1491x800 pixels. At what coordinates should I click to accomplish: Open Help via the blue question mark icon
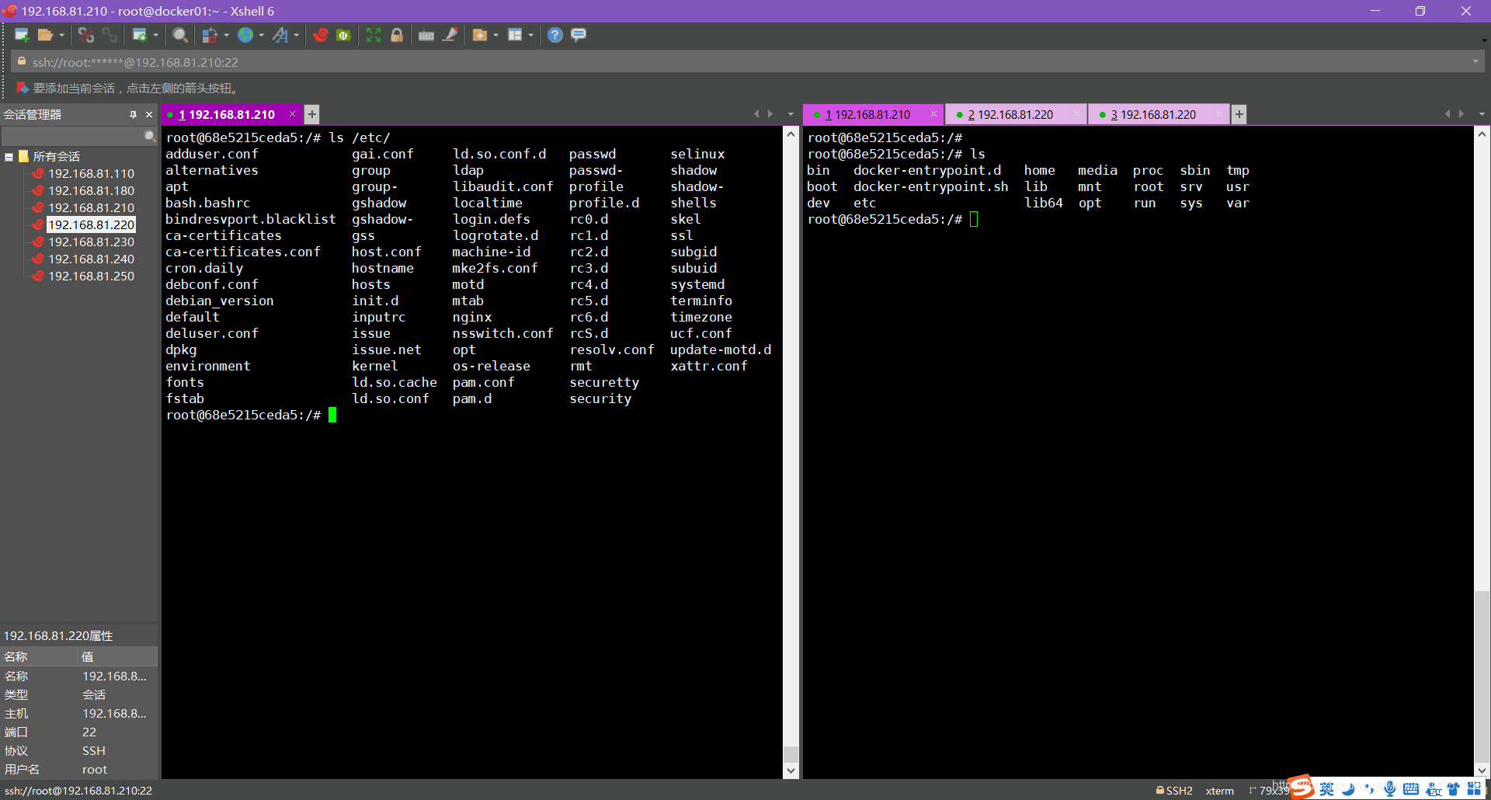(x=555, y=35)
